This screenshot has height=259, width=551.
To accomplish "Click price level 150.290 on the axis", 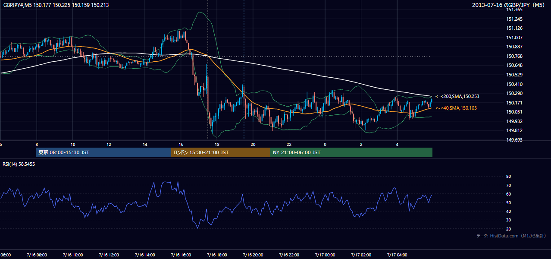I will pos(515,93).
